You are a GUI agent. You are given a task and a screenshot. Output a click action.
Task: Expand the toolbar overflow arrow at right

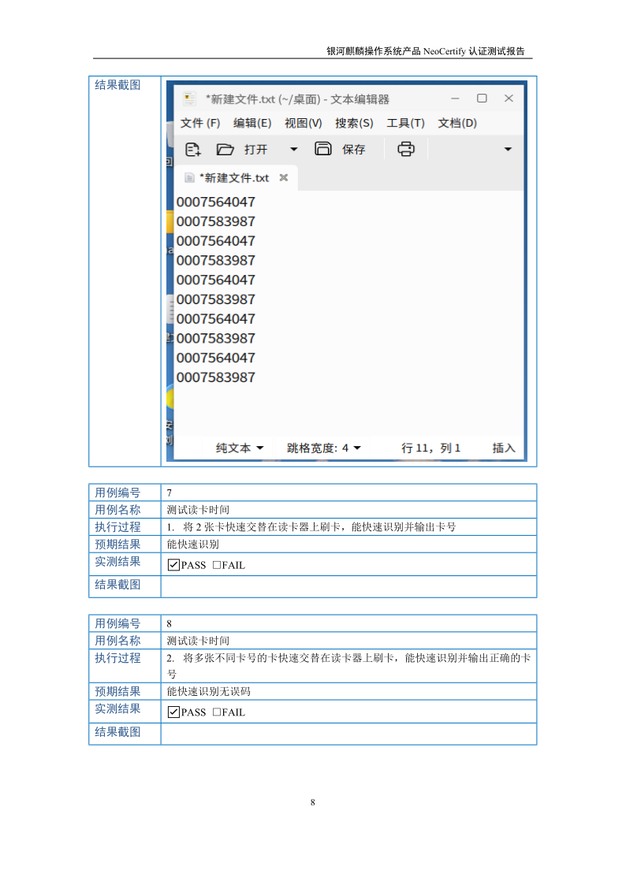[508, 149]
